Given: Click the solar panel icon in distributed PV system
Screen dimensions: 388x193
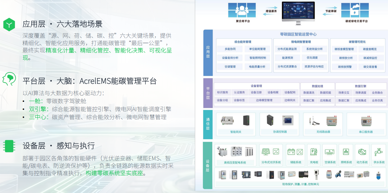Looking at the screenshot, I should [x=266, y=152].
